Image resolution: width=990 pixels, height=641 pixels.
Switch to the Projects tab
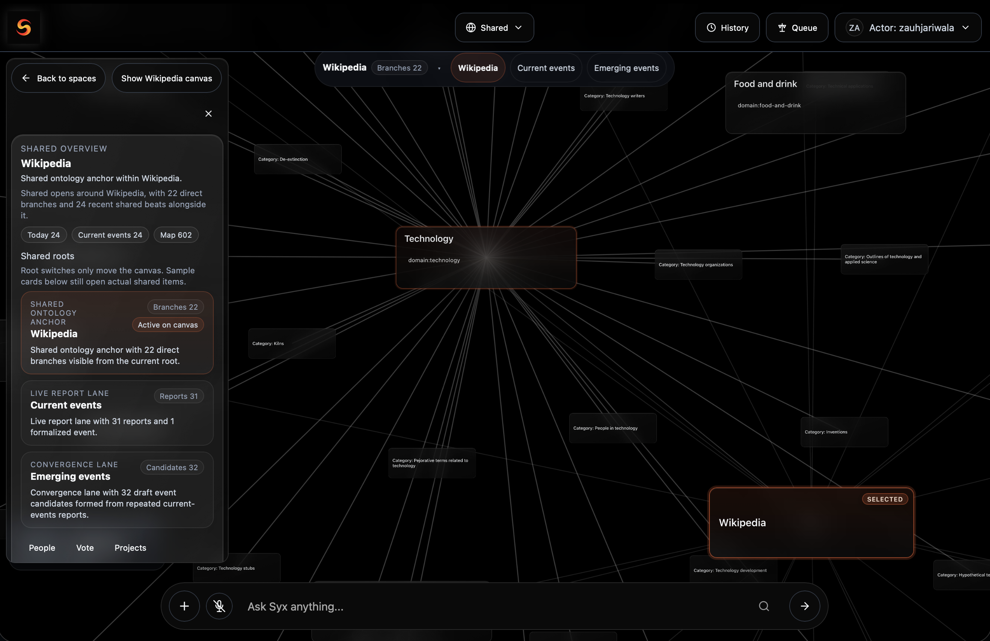[x=130, y=547]
